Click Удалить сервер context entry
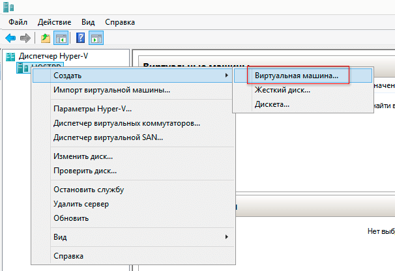Image resolution: width=395 pixels, height=271 pixels. [134, 204]
